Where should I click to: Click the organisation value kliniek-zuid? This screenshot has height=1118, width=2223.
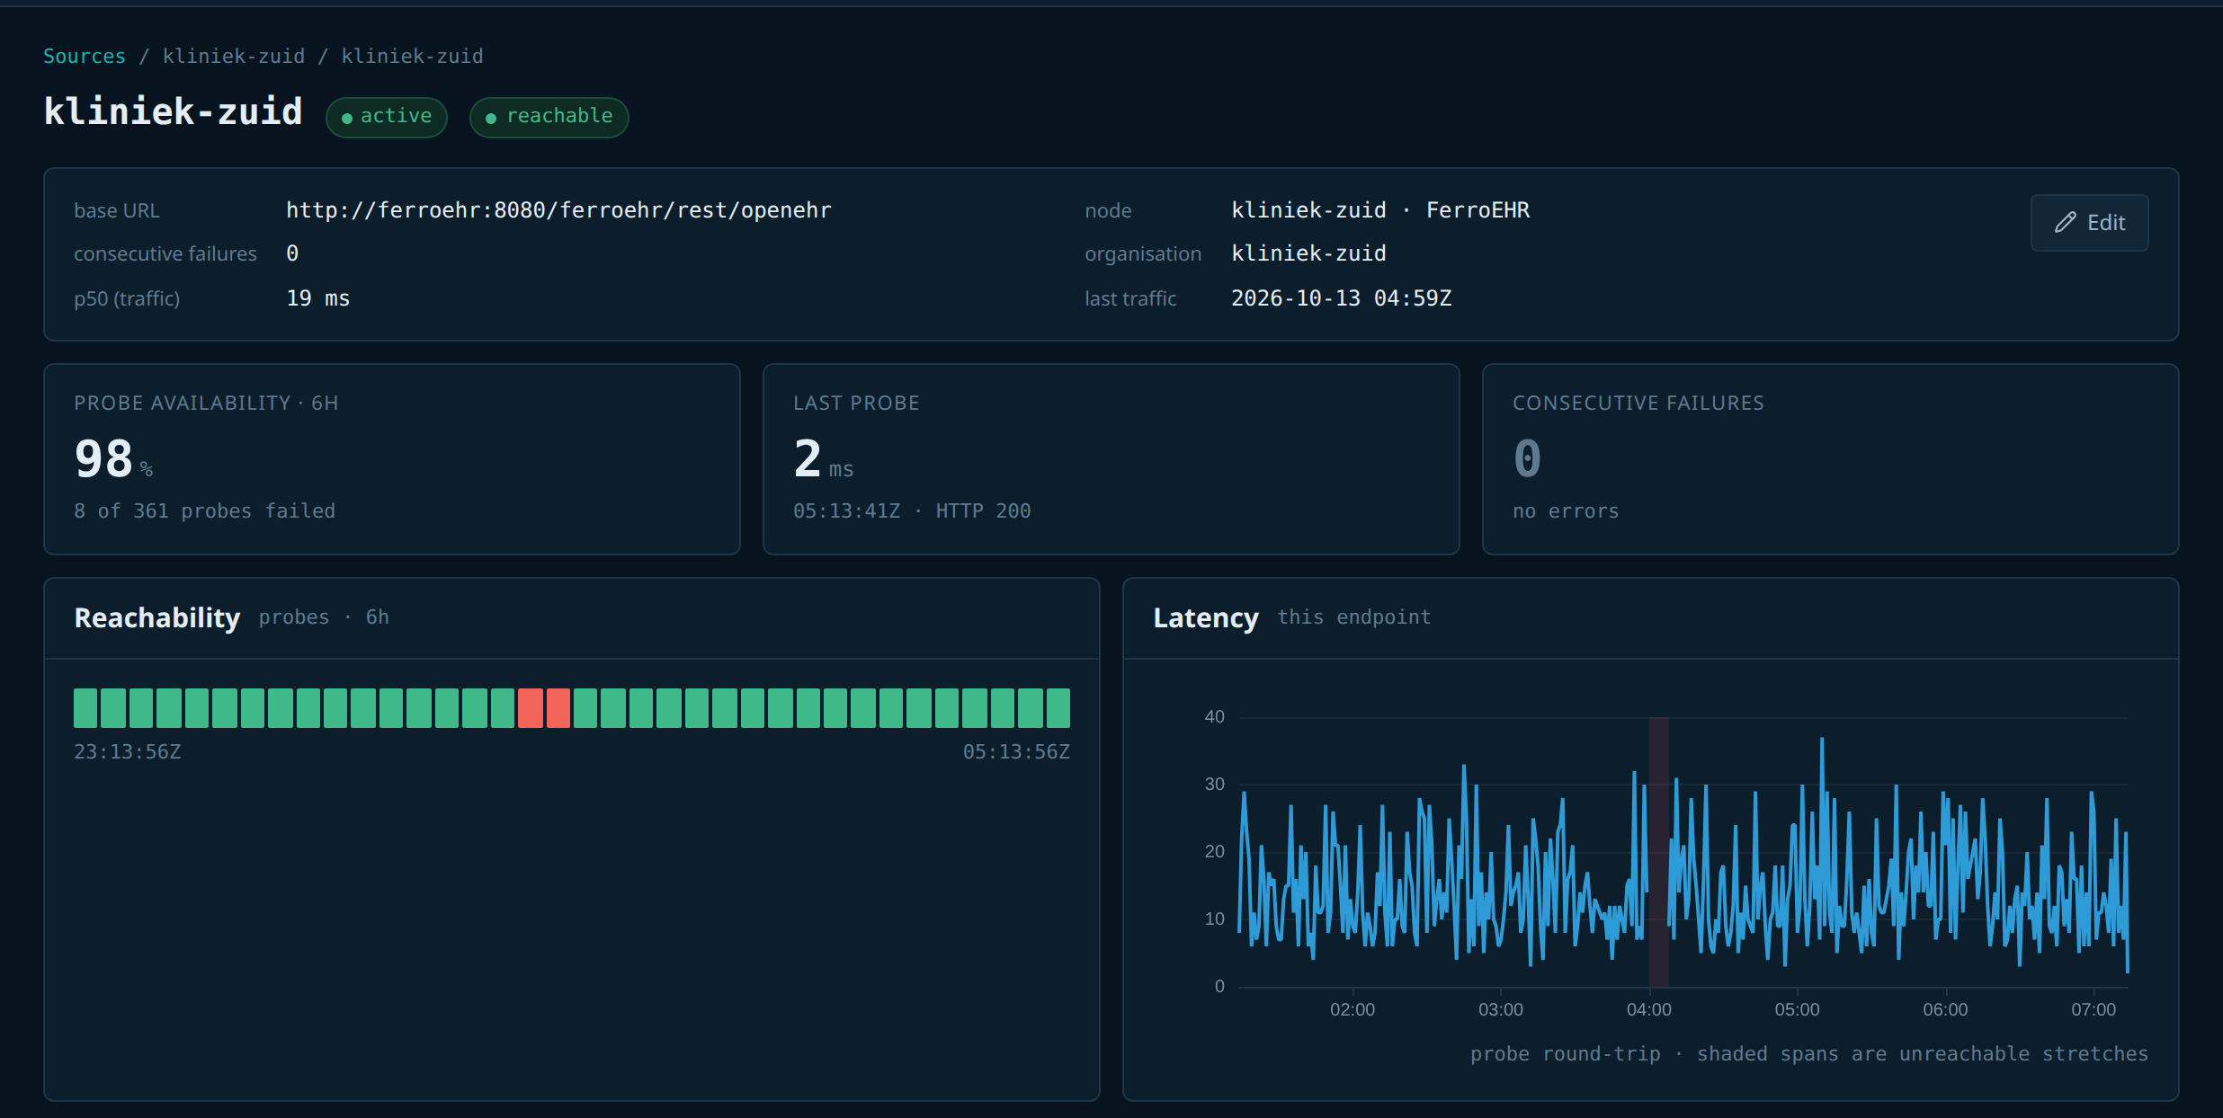(x=1308, y=253)
